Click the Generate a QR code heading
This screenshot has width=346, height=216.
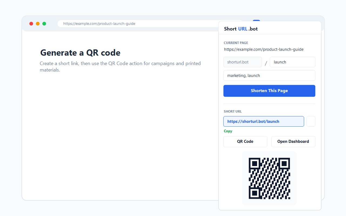(80, 53)
